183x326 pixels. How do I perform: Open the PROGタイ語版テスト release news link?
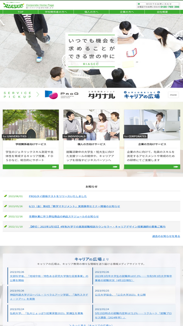[x=58, y=196]
